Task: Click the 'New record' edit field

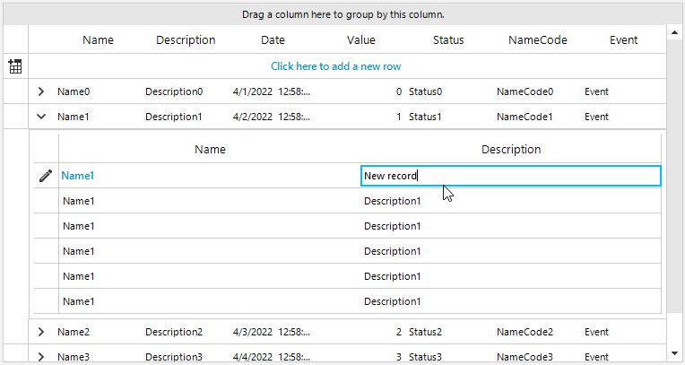Action: pos(509,176)
